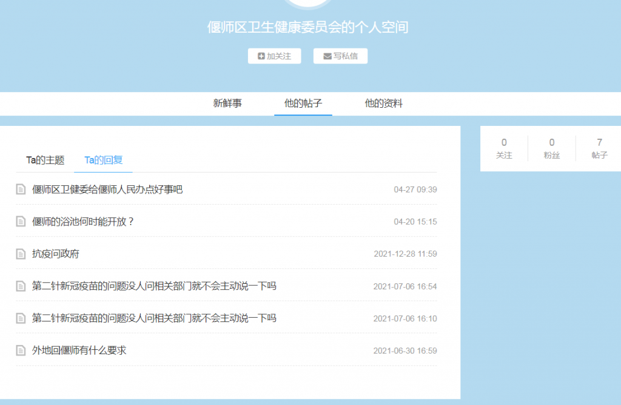Viewport: 621px width, 405px height.
Task: Open 第二针新冠疫苗 post dated 16:10
Action: coord(154,318)
